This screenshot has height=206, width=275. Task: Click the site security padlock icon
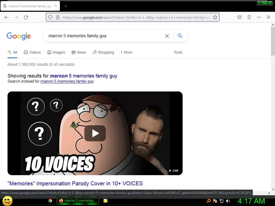pos(58,17)
